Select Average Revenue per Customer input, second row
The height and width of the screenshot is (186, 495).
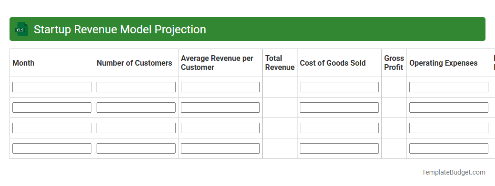[220, 108]
